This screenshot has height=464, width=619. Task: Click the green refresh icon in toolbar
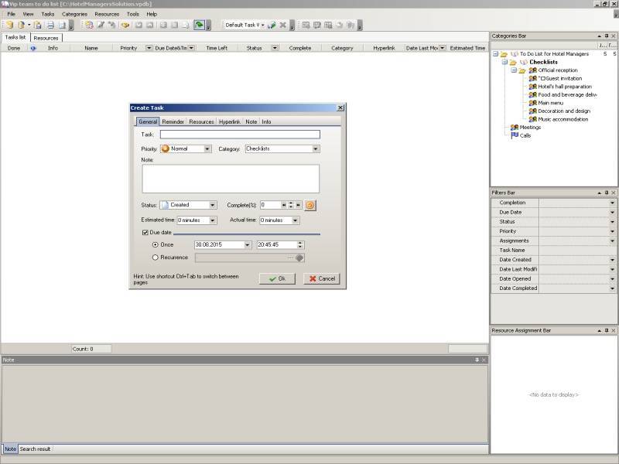click(199, 25)
